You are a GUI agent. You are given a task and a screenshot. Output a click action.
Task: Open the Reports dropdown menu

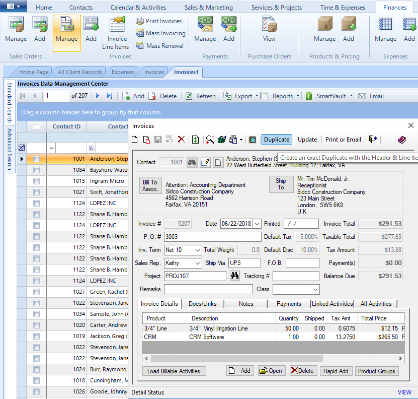click(x=298, y=96)
